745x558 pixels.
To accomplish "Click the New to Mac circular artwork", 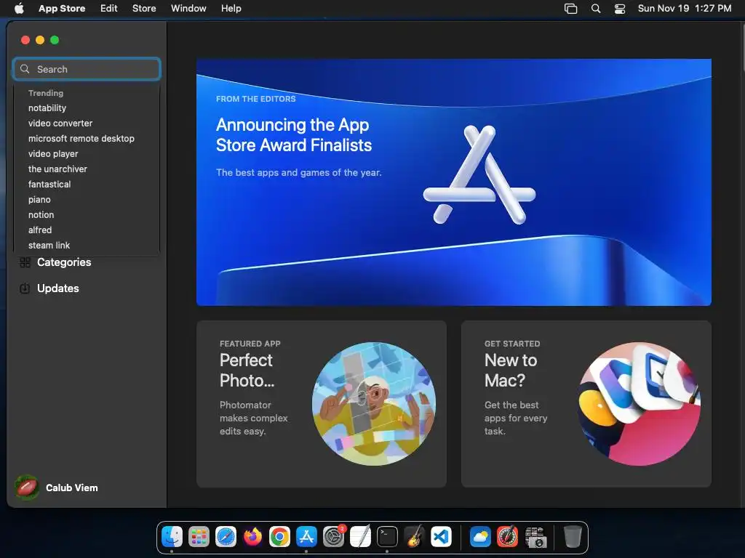I will pyautogui.click(x=639, y=404).
